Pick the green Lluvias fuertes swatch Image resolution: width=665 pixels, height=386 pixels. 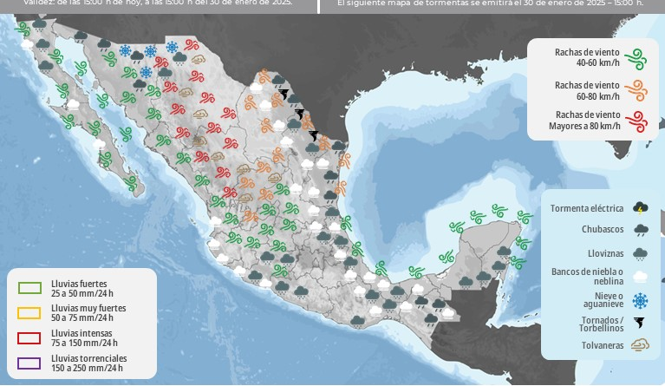click(30, 289)
